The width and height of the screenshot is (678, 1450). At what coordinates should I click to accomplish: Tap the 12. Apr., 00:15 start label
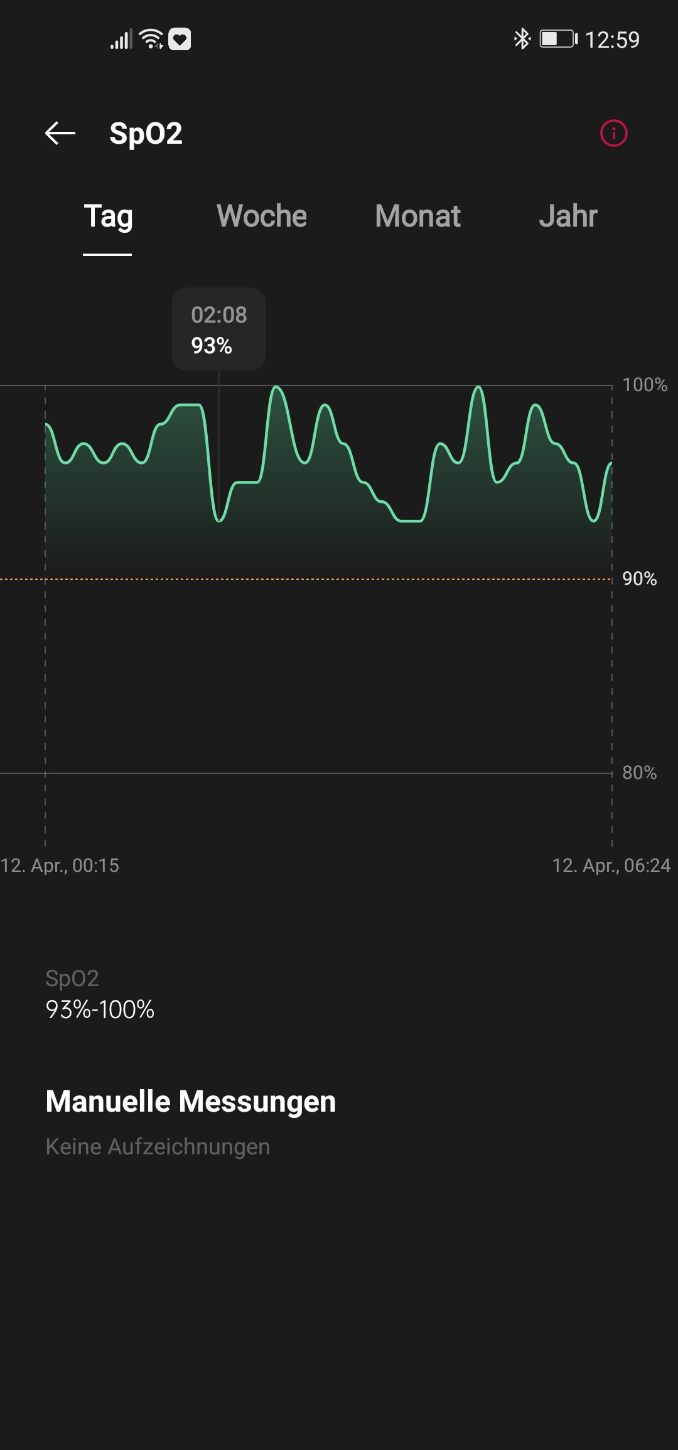(60, 866)
